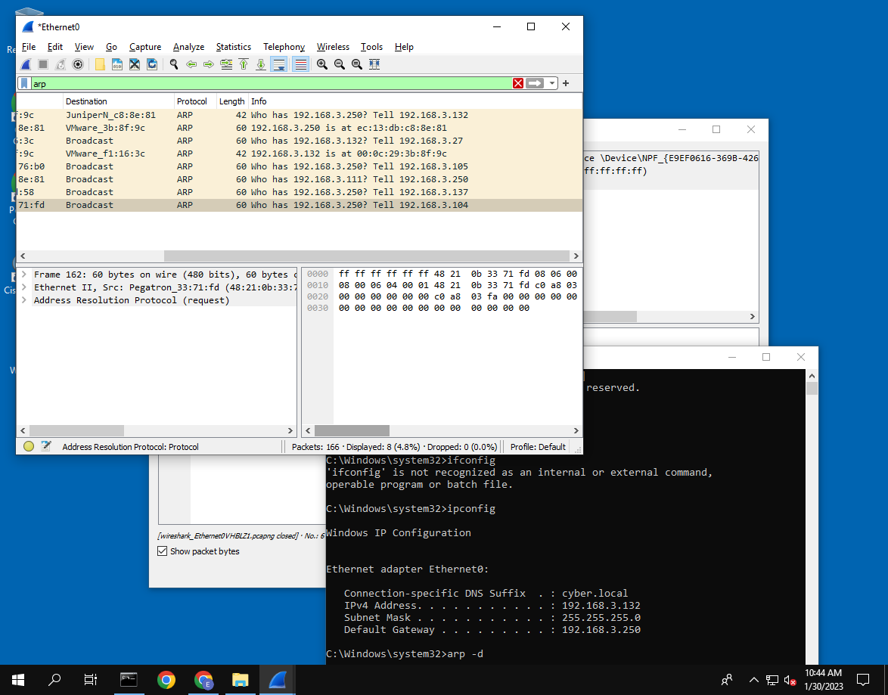Open the Statistics menu
Viewport: 888px width, 695px height.
coord(233,47)
